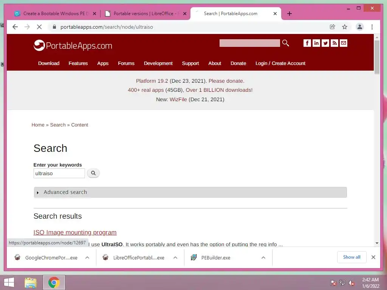Go to Content breadcrumb
This screenshot has width=387, height=290.
[x=79, y=125]
